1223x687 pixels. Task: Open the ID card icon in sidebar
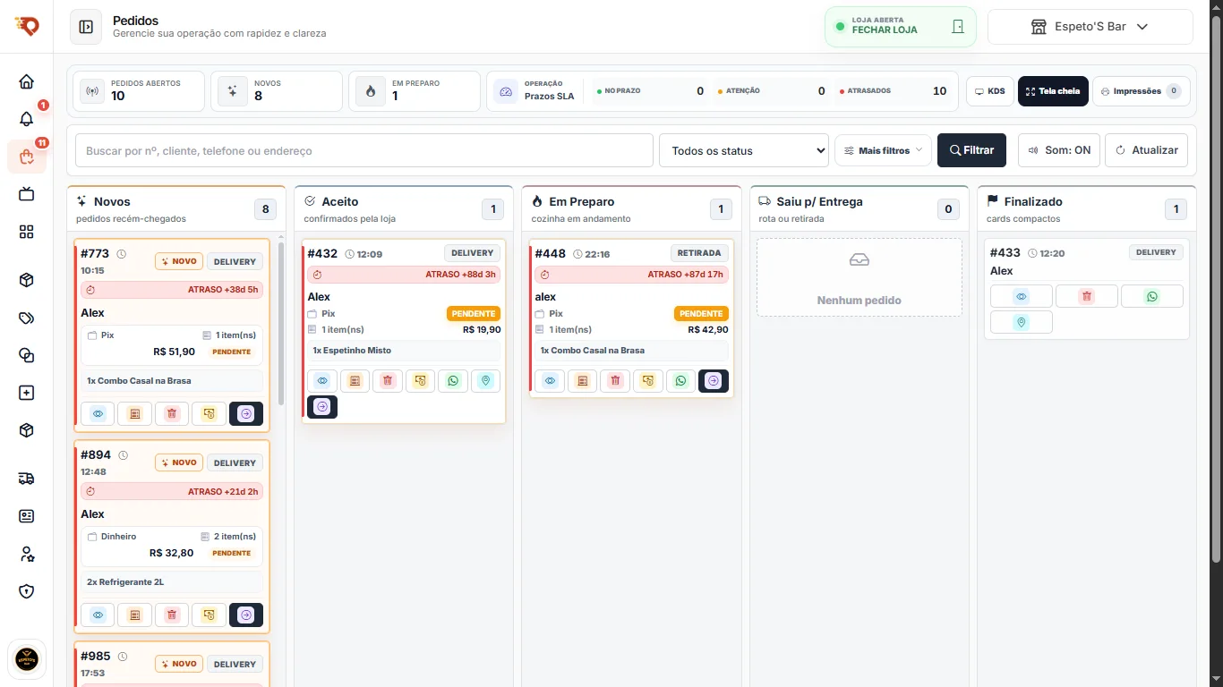27,516
